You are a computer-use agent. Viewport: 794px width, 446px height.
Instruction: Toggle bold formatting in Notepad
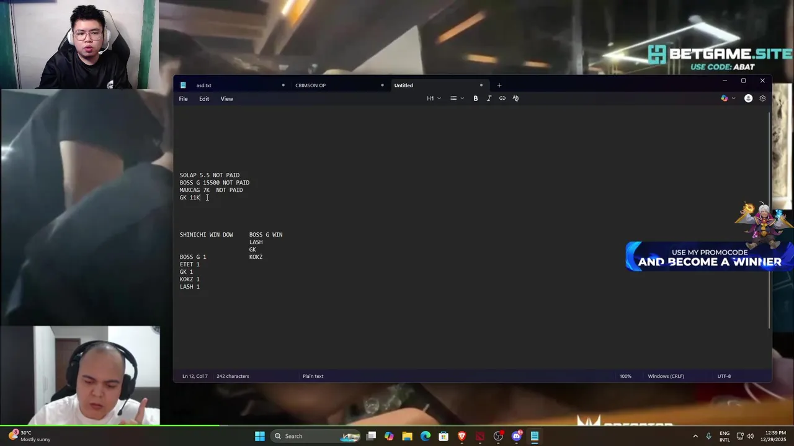[x=476, y=98]
